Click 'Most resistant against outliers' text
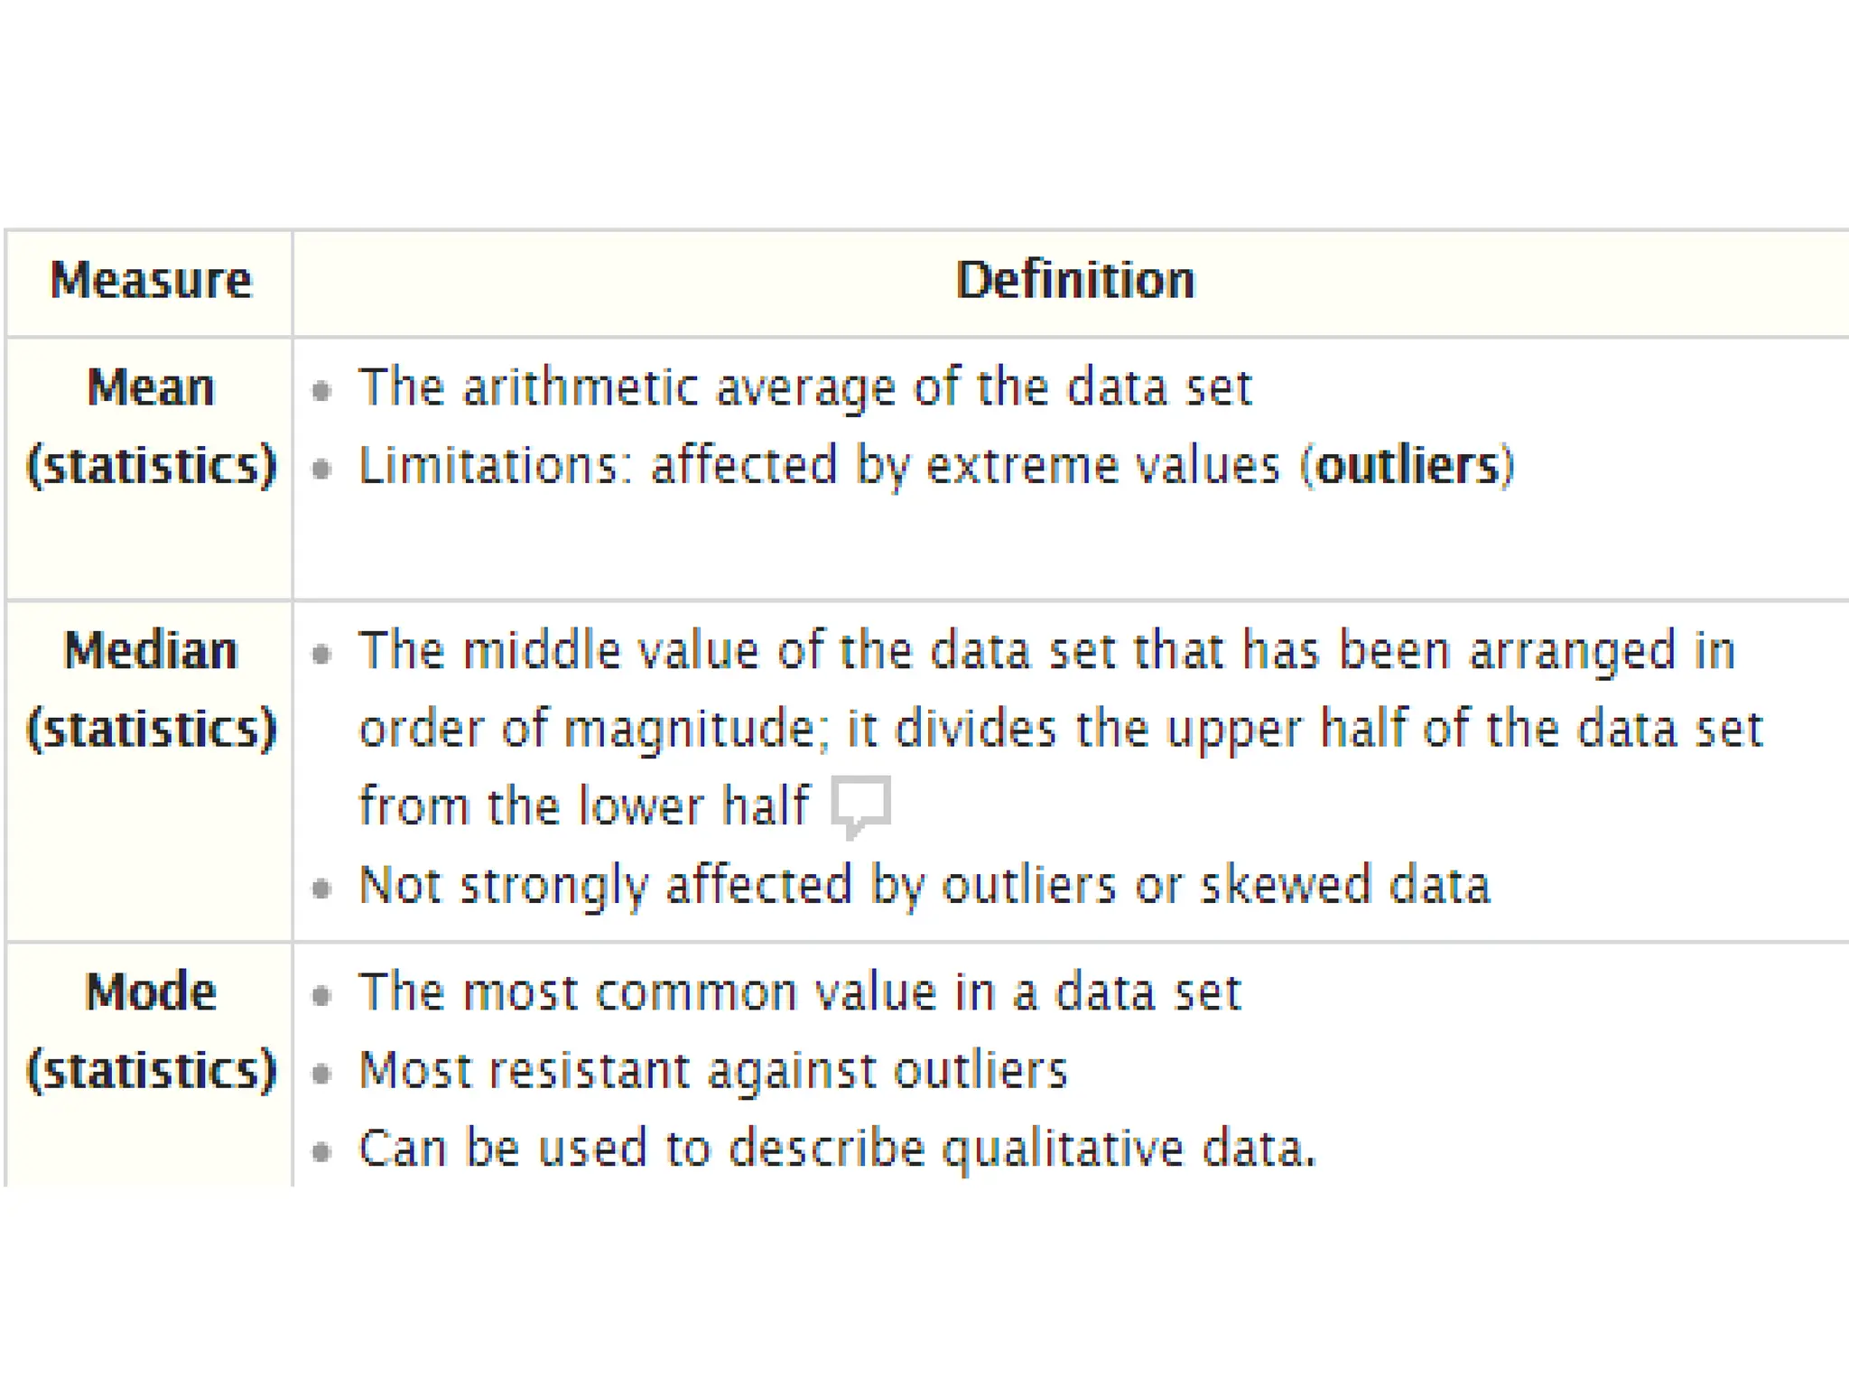 712,1071
